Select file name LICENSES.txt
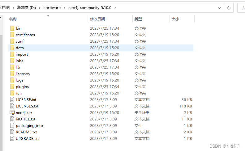The height and width of the screenshot is (151, 245). [27, 106]
